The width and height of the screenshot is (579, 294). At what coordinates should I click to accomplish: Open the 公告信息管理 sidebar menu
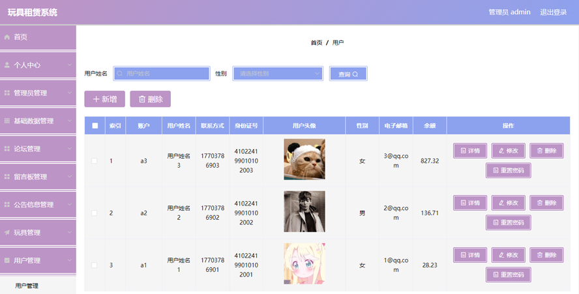38,204
